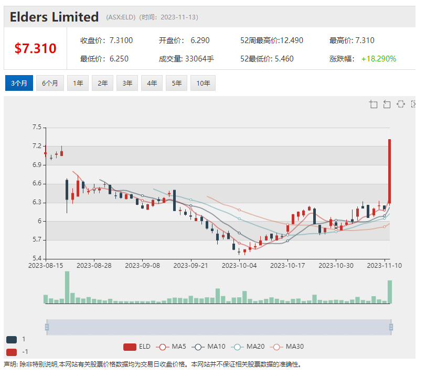Click the zoom reset (undo) icon
The width and height of the screenshot is (426, 376).
pyautogui.click(x=387, y=104)
